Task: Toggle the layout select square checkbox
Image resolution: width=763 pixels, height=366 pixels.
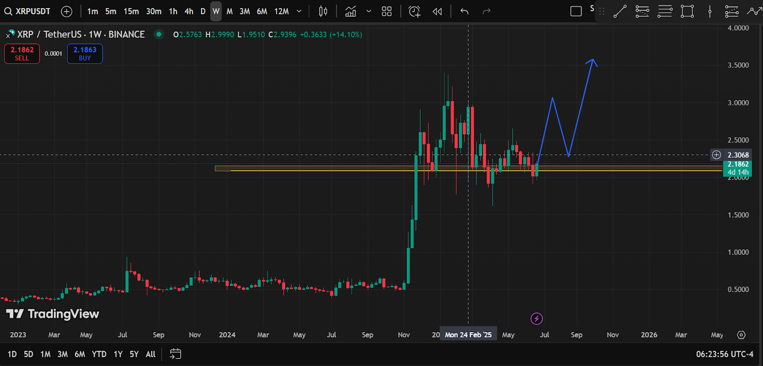Action: 576,11
